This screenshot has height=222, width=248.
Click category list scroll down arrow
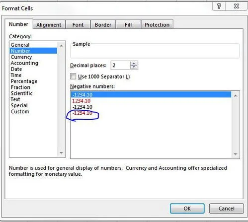(61, 153)
